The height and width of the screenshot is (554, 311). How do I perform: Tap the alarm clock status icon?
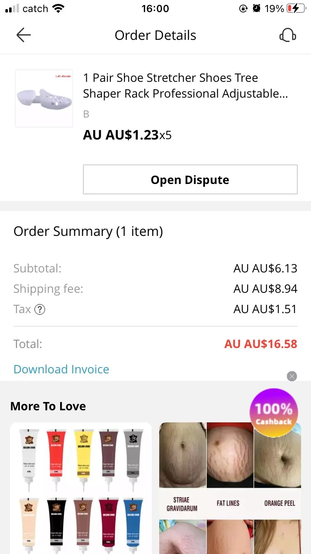tap(257, 9)
